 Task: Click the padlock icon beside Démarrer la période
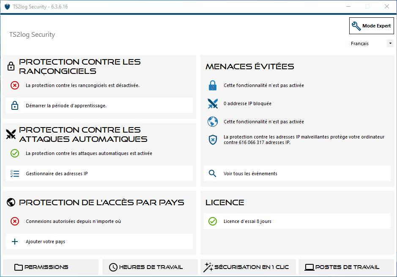click(x=15, y=106)
